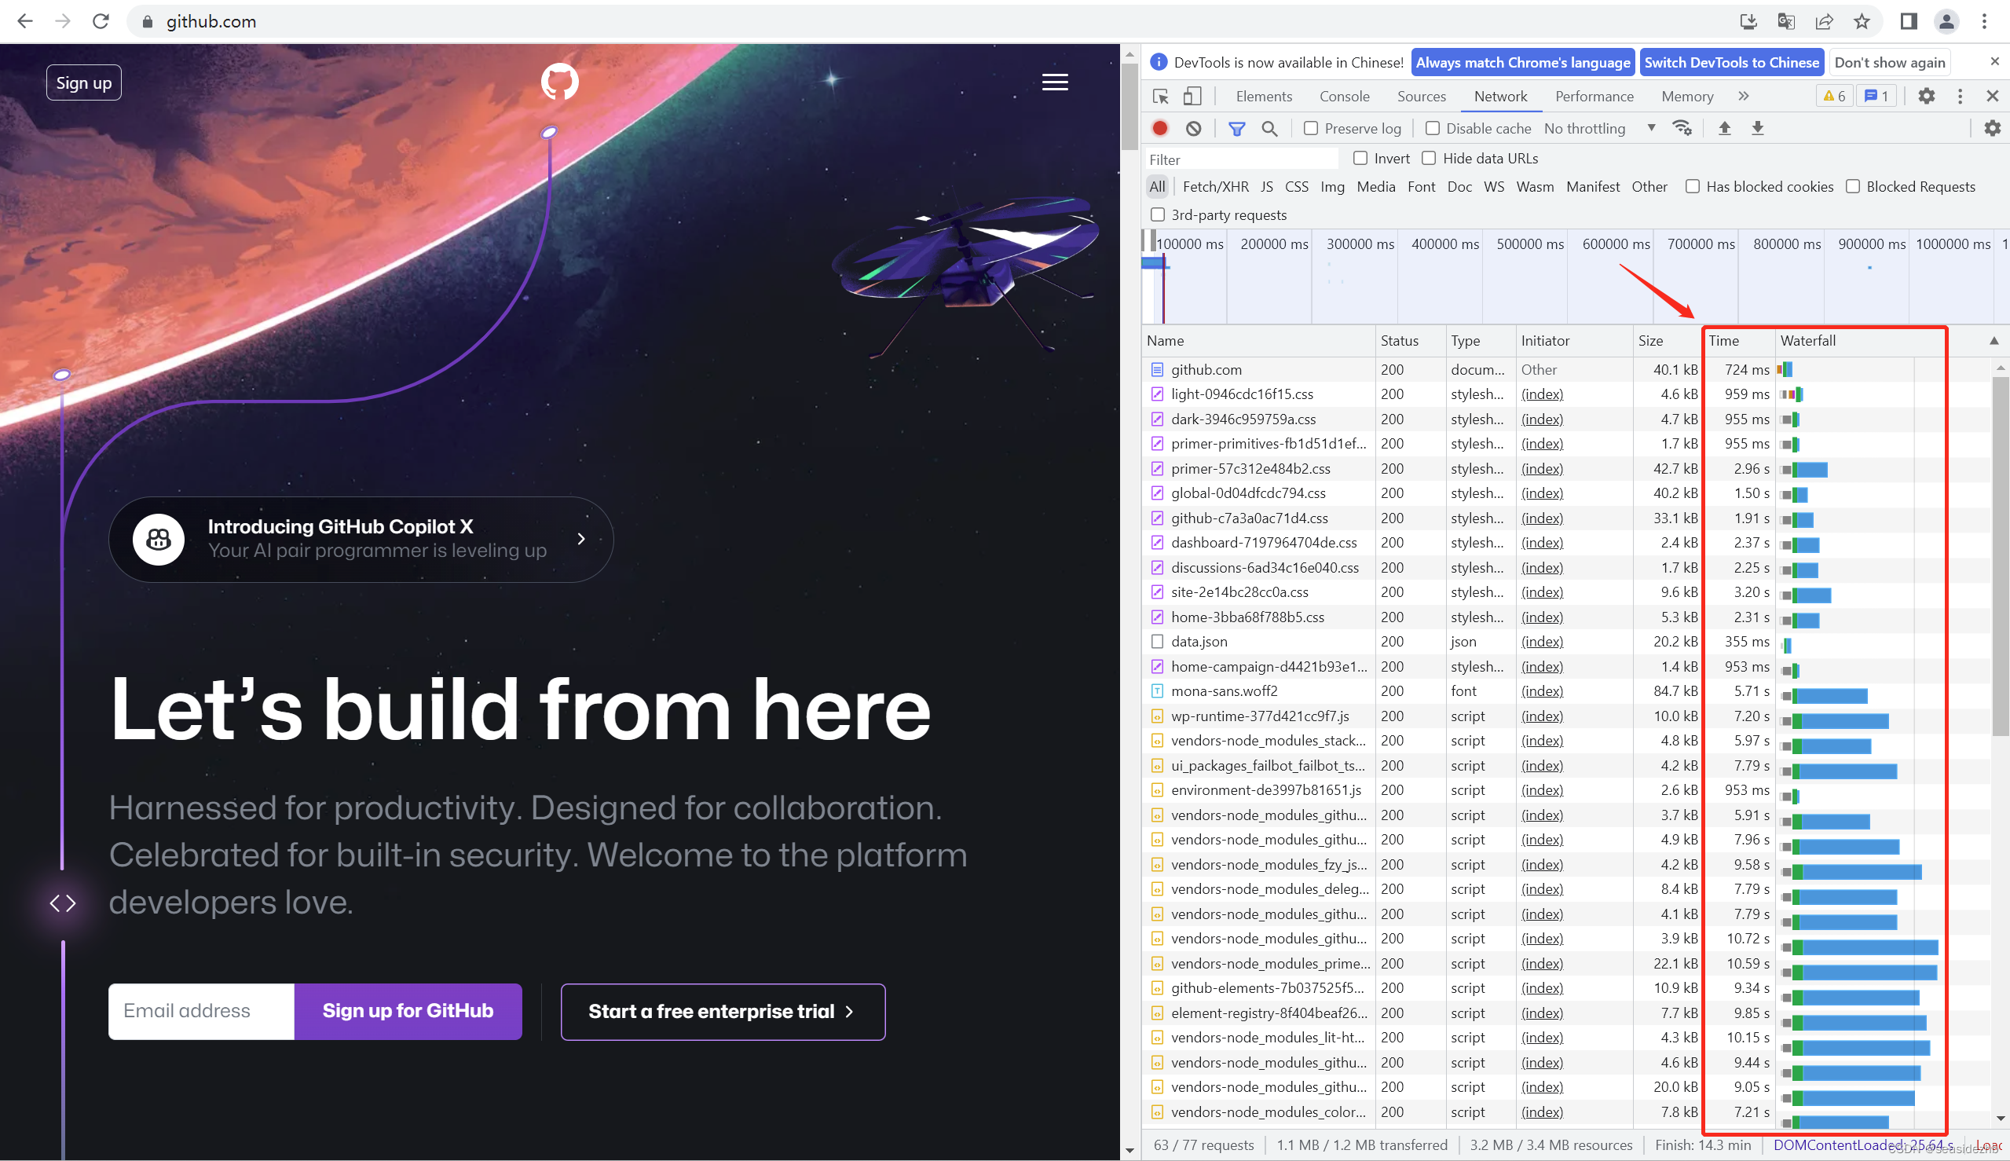The image size is (2010, 1161).
Task: Click the Email address field
Action: coord(201,1011)
